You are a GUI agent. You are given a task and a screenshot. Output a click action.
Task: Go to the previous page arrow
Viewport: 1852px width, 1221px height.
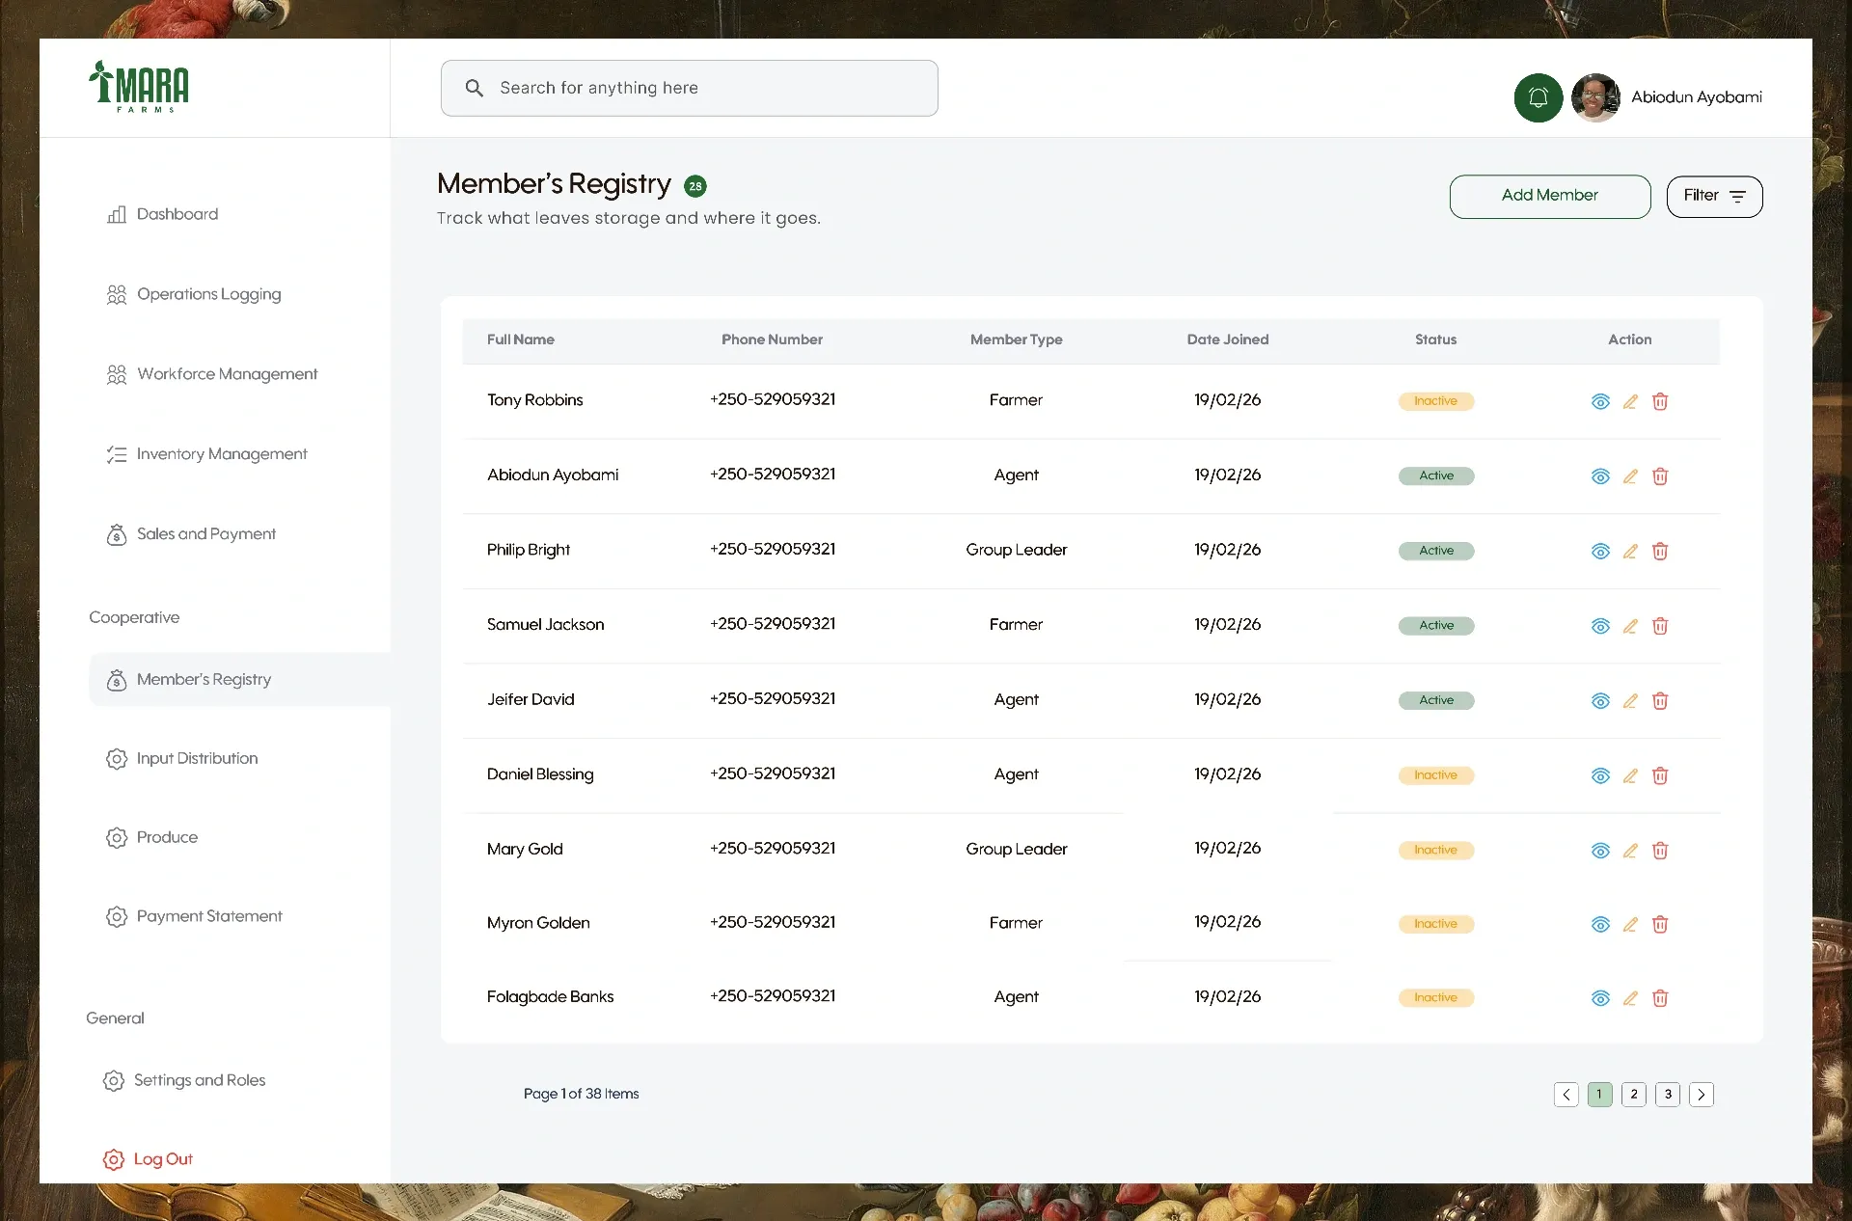(x=1566, y=1095)
